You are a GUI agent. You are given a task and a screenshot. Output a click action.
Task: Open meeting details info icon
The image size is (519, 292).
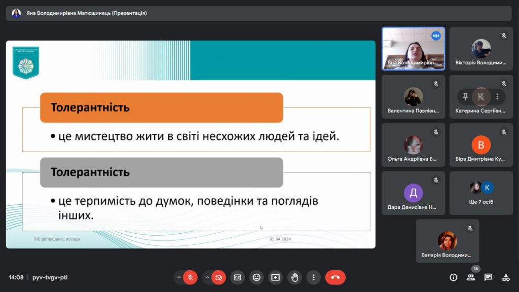[x=454, y=277]
